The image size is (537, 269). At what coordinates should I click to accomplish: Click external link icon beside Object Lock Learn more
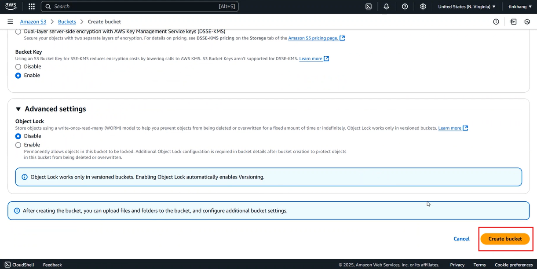click(465, 128)
